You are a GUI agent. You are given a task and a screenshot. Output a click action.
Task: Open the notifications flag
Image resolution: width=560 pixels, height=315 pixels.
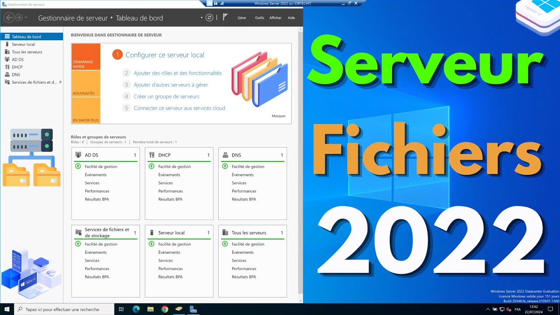tap(225, 17)
